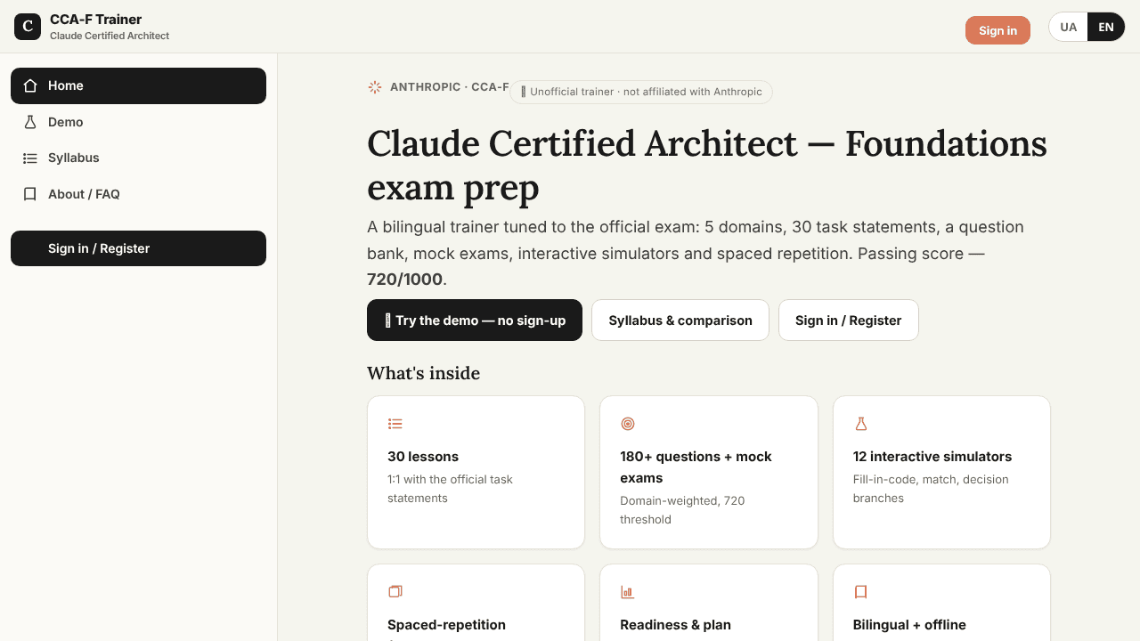Image resolution: width=1140 pixels, height=641 pixels.
Task: Open the Syllabus menu item
Action: coord(138,158)
